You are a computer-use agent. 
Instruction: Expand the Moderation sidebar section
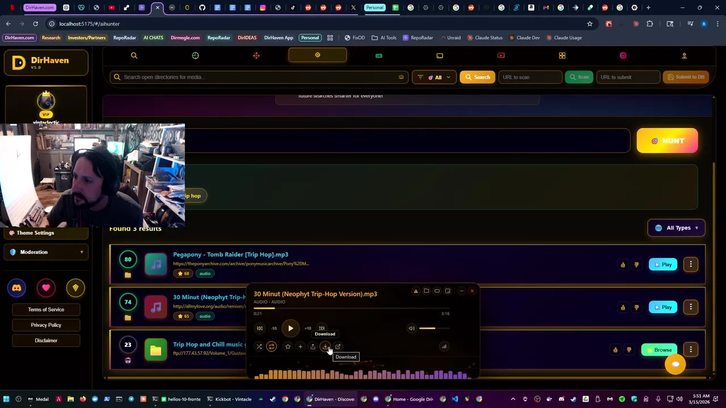(x=46, y=252)
